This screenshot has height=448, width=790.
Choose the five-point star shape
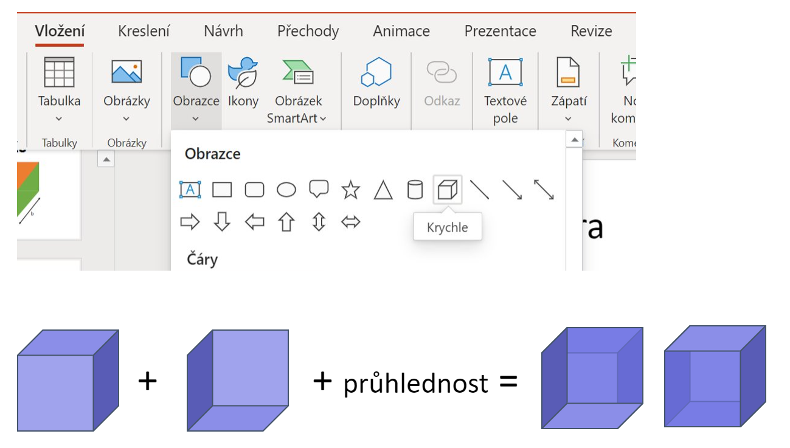click(350, 190)
